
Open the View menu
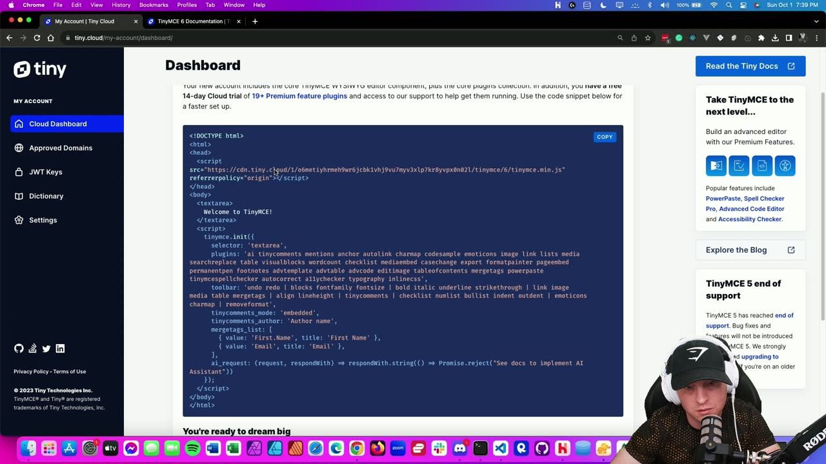[x=97, y=5]
